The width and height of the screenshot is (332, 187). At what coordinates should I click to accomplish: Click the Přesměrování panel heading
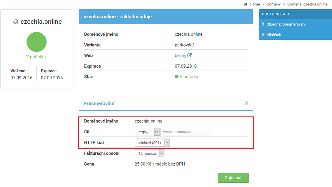[x=99, y=103]
